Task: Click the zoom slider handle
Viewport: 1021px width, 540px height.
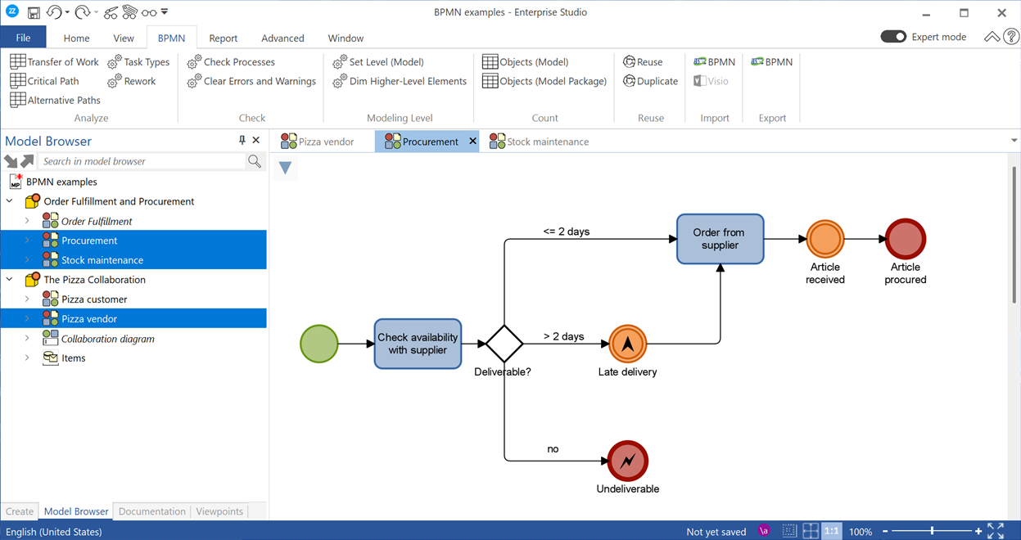Action: [932, 531]
